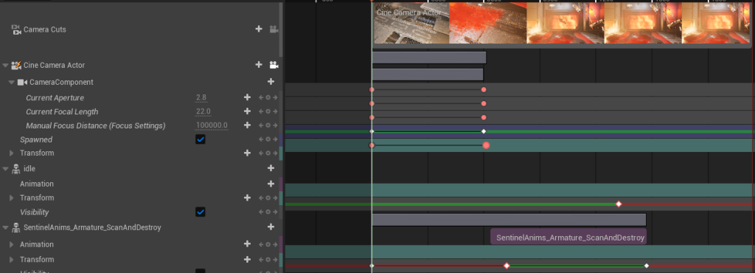The width and height of the screenshot is (755, 273).
Task: Click the SentinelAnims_Armature_ScanAndDestroy animation clip
Action: pyautogui.click(x=568, y=238)
